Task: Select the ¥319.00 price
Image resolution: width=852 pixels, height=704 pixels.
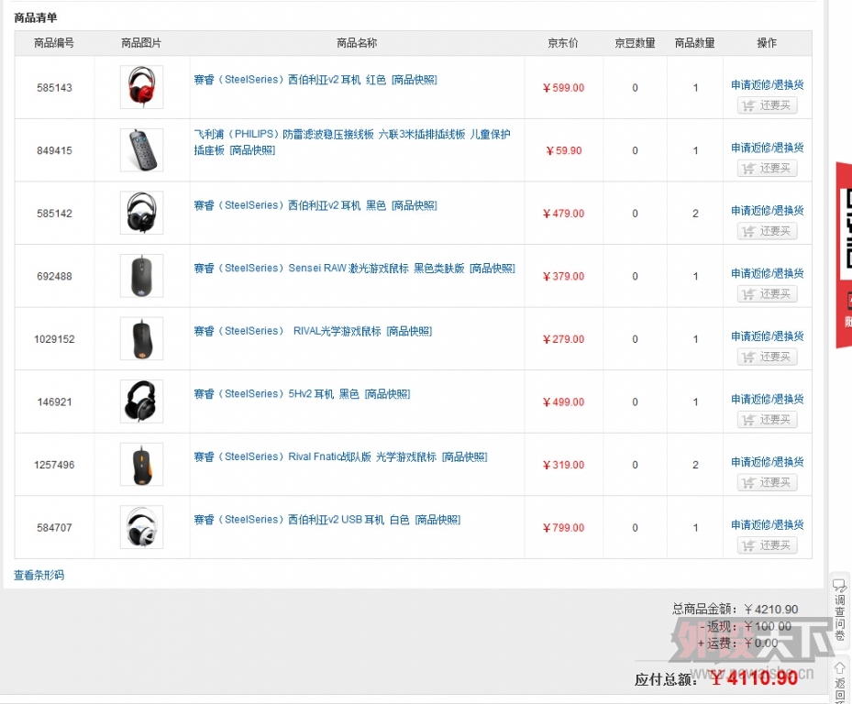Action: [563, 466]
